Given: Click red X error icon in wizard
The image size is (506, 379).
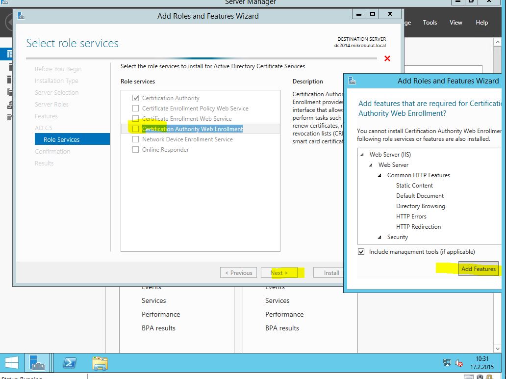Looking at the screenshot, I should [387, 58].
